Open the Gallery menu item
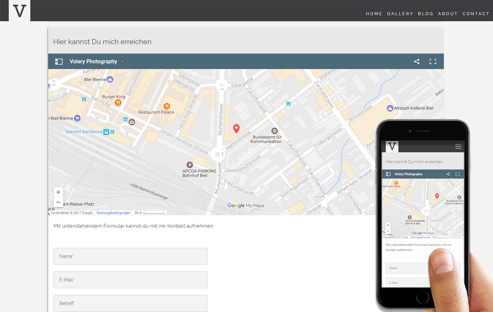Screen dimensions: 493x312 400,14
